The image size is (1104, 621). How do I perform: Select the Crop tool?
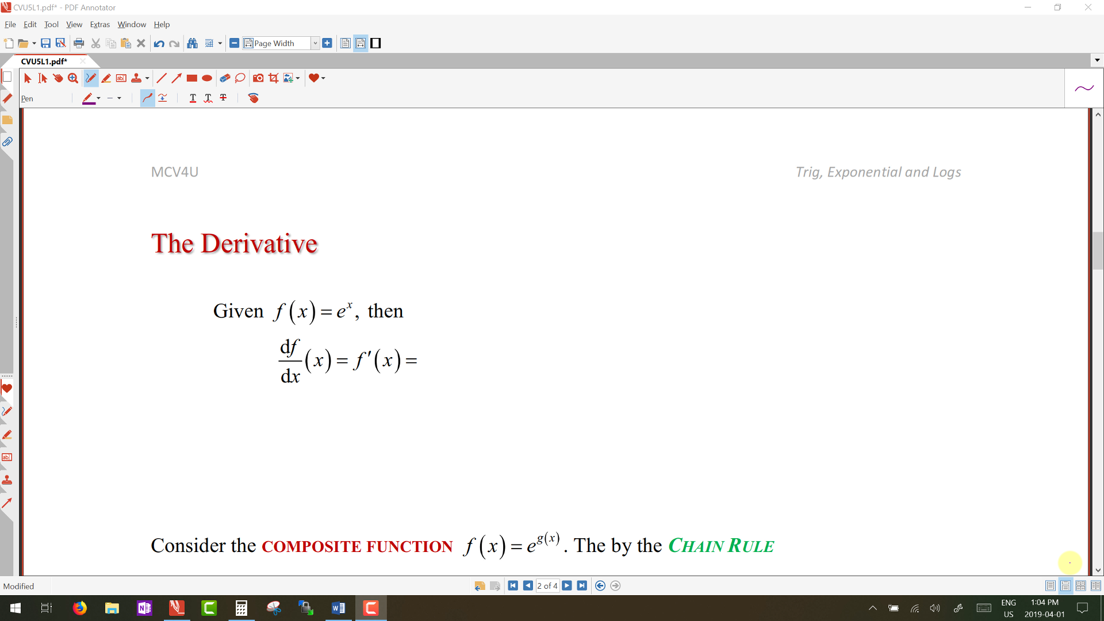(274, 78)
